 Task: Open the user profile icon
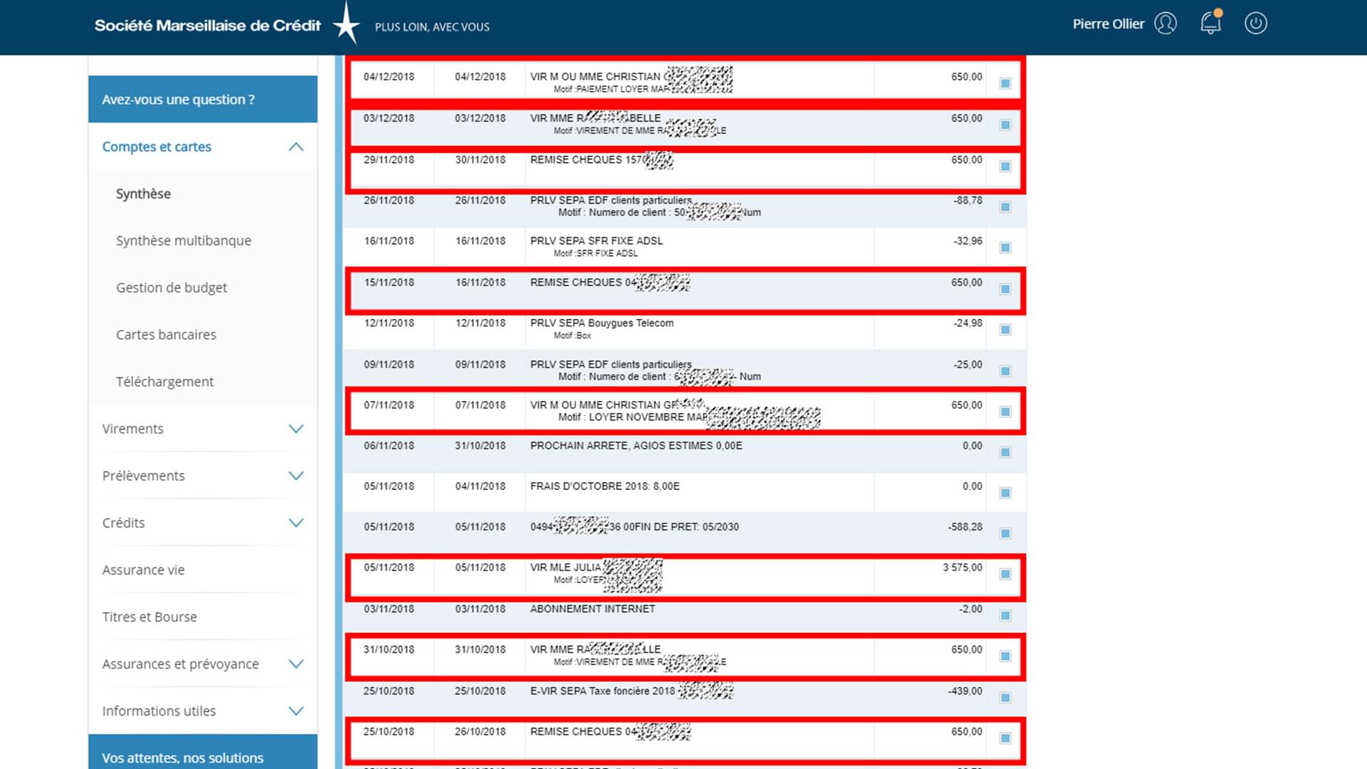point(1166,23)
